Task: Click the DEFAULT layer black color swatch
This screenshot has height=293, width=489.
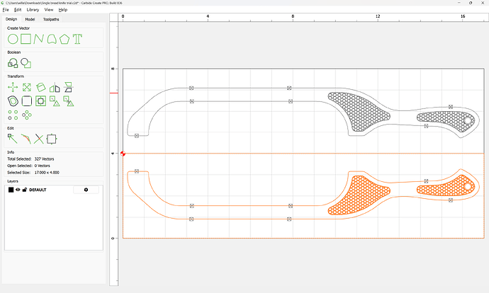Action: click(11, 190)
